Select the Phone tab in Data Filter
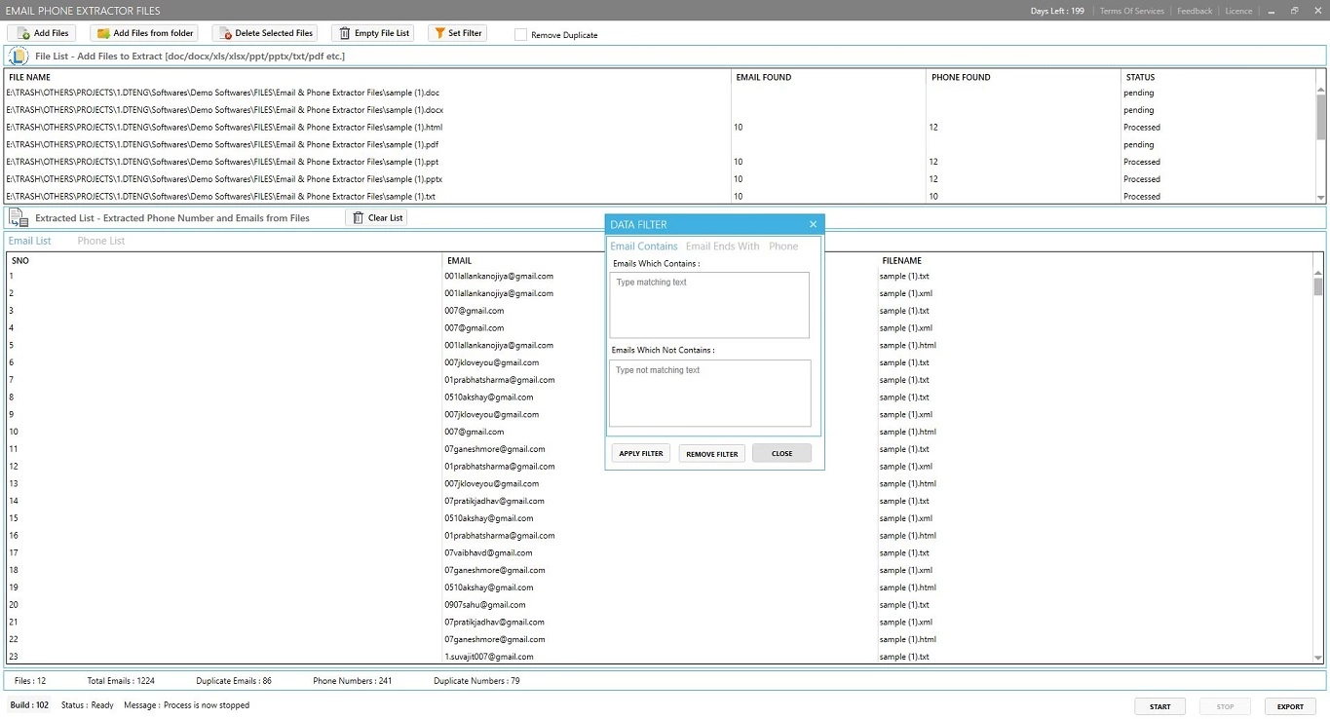Screen dimensions: 1330x719 click(x=783, y=246)
